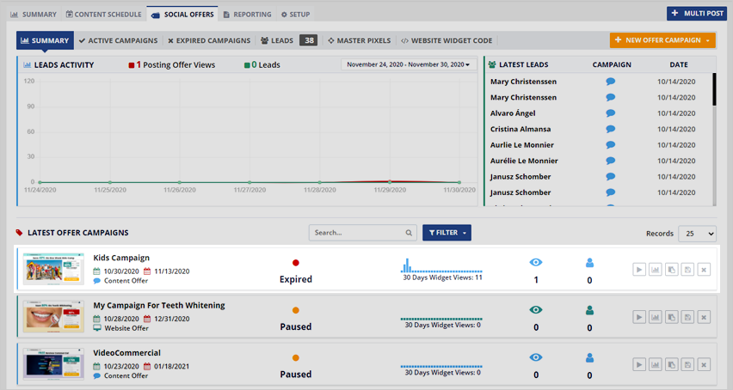Image resolution: width=733 pixels, height=390 pixels.
Task: Open statistics chart icon for VideoCommercial
Action: (x=655, y=365)
